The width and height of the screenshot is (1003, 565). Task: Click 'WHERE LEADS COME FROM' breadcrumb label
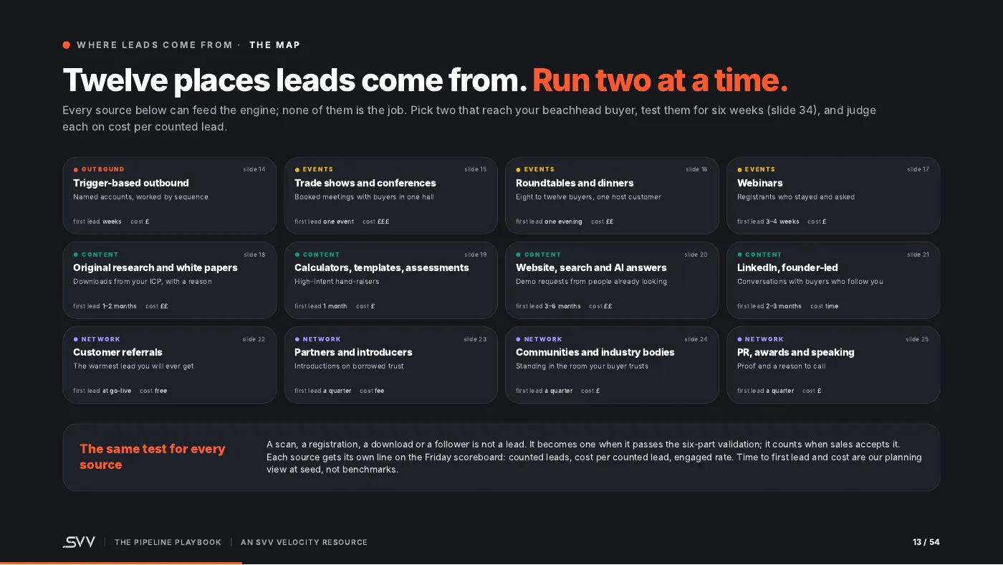click(155, 45)
